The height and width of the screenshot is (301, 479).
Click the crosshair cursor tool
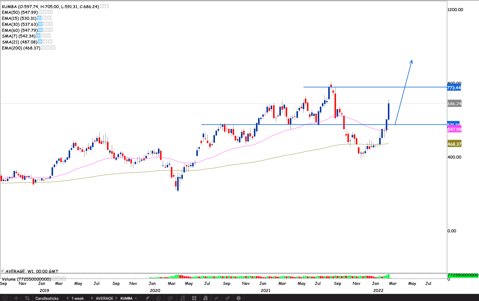point(16,298)
